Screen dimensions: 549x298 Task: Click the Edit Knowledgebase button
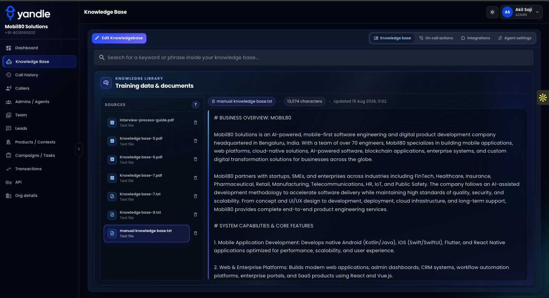coord(119,38)
